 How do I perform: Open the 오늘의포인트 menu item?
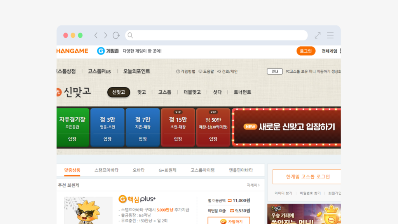[x=136, y=72]
